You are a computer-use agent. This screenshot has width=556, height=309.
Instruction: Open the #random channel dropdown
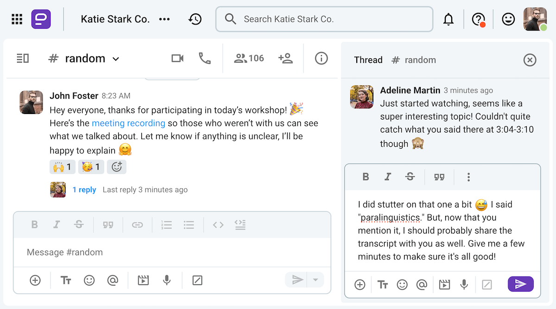tap(116, 58)
